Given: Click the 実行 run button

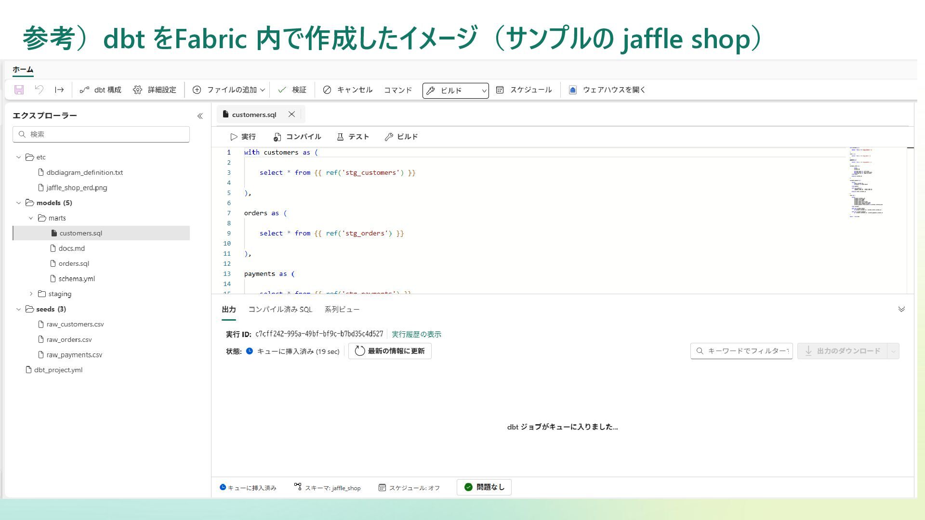Looking at the screenshot, I should (x=243, y=137).
